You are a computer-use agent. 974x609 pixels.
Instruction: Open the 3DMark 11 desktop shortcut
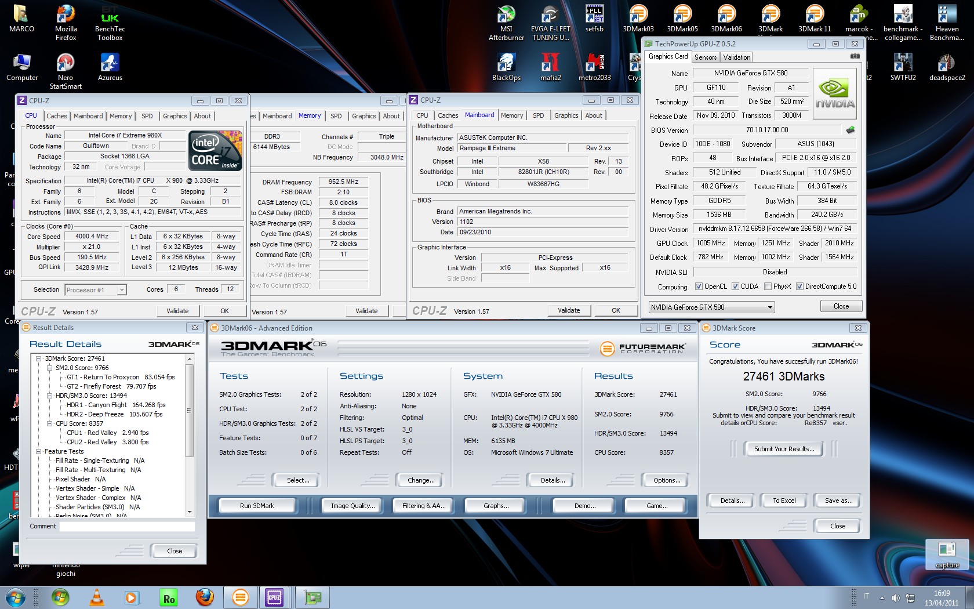tap(815, 19)
